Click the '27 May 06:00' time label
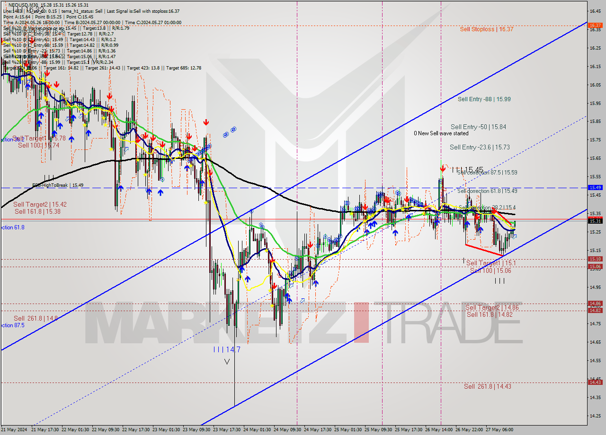 point(500,430)
